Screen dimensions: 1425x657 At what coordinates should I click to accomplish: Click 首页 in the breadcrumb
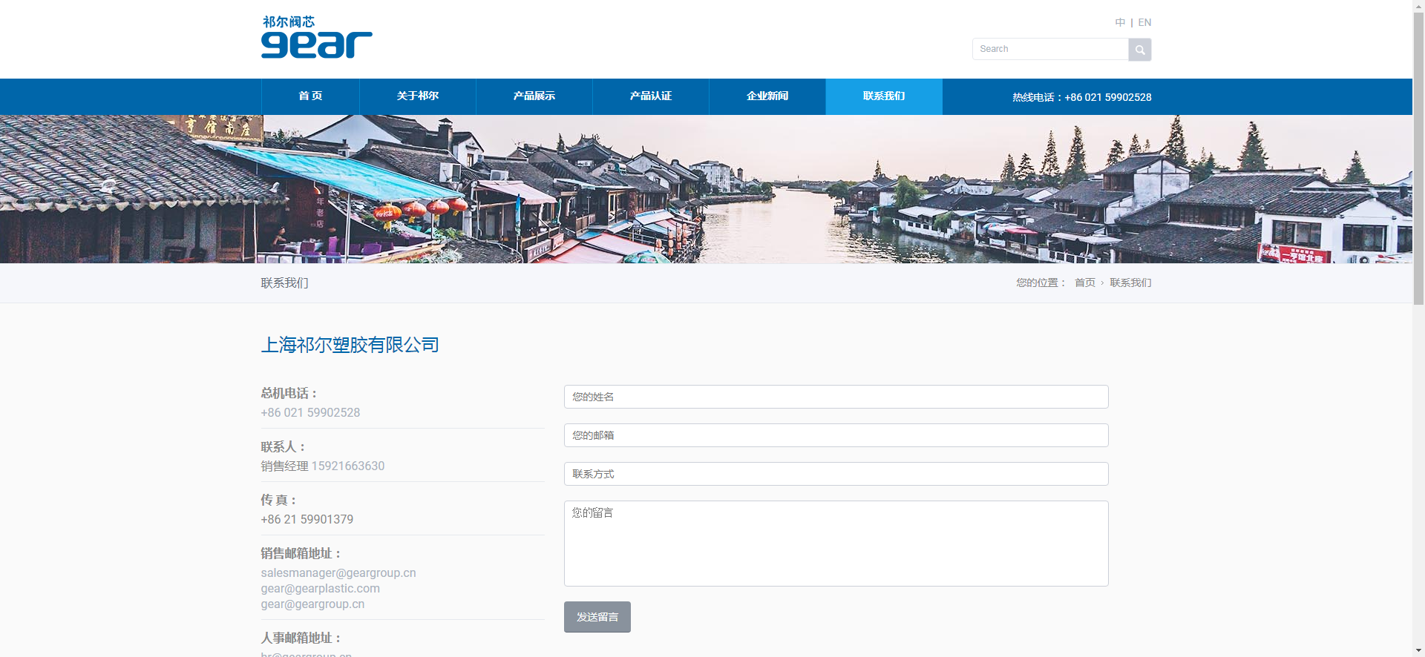pos(1084,283)
